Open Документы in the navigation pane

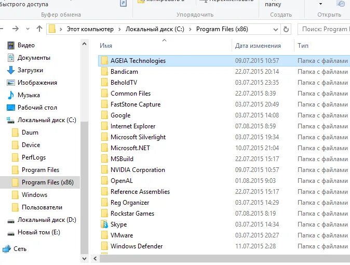29,58
